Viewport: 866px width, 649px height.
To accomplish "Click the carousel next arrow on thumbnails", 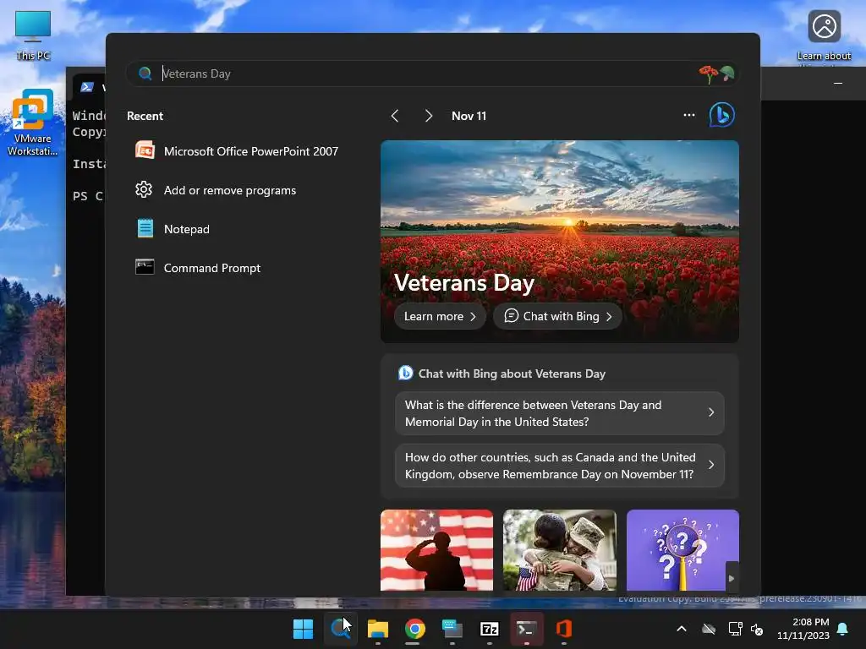I will pyautogui.click(x=732, y=578).
